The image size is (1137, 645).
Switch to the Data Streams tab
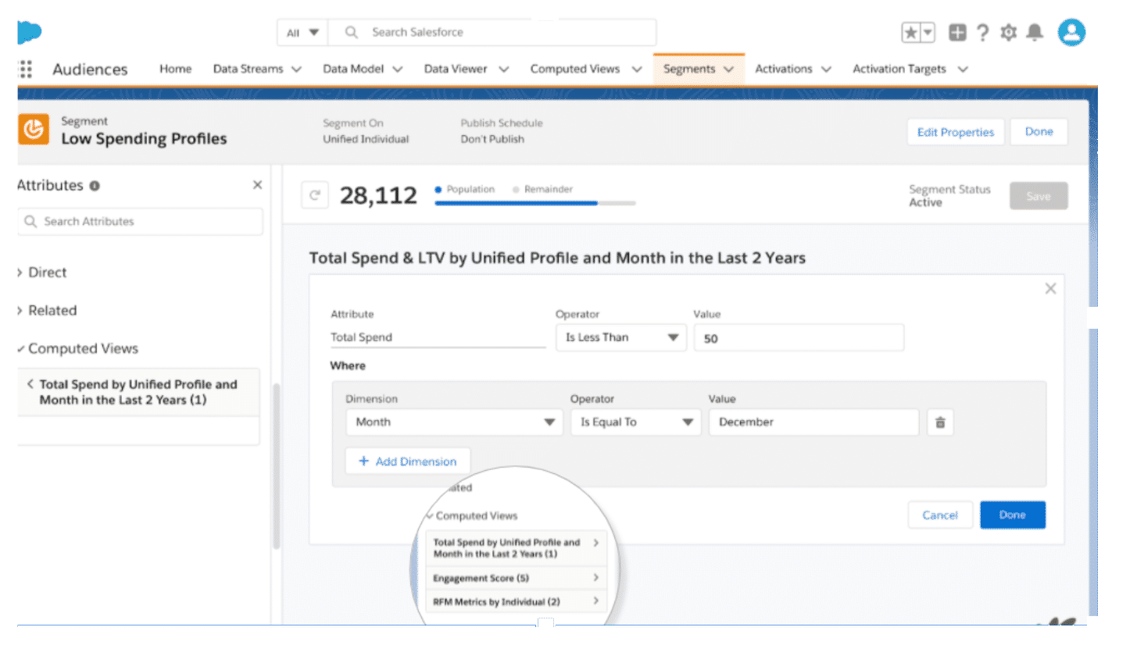250,69
